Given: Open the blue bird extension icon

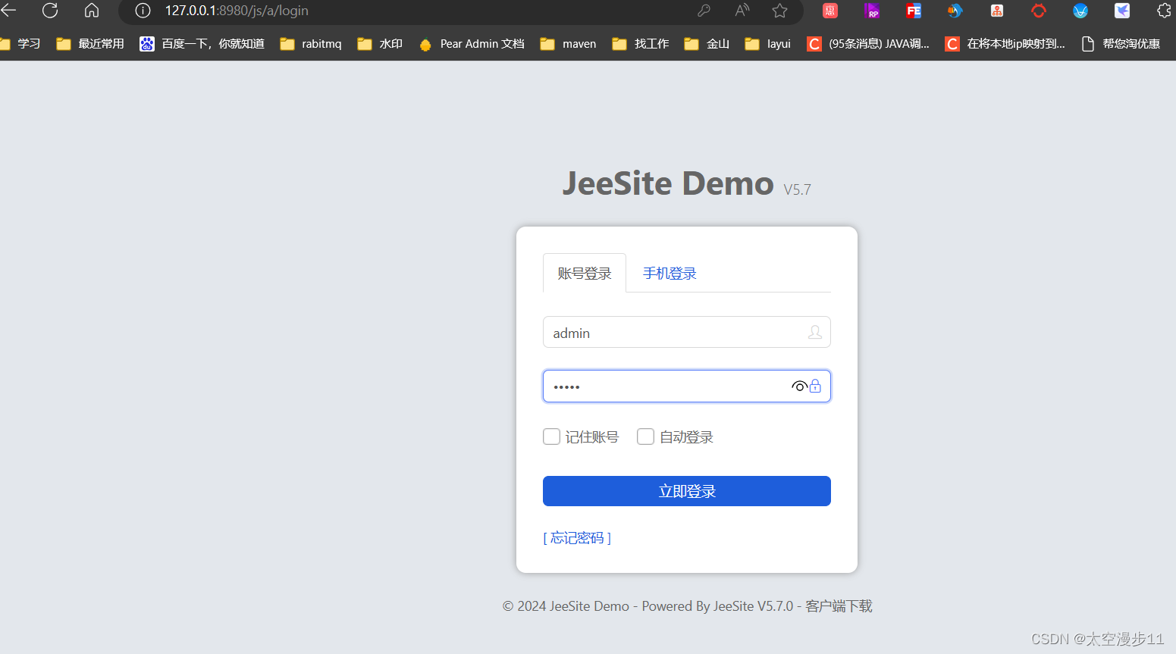Looking at the screenshot, I should [955, 11].
